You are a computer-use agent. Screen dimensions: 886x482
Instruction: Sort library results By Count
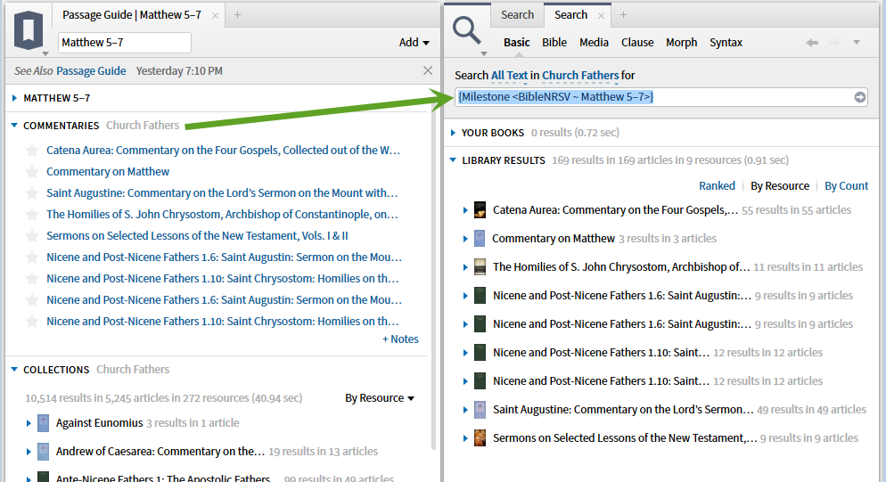(846, 186)
